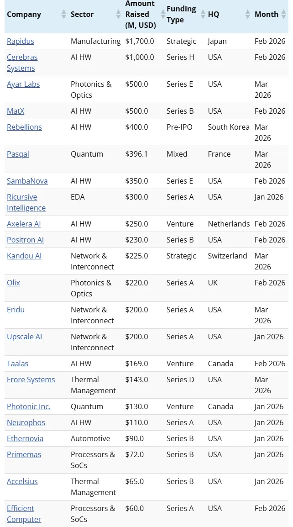
Task: Open the SambaNova link
Action: (x=27, y=181)
